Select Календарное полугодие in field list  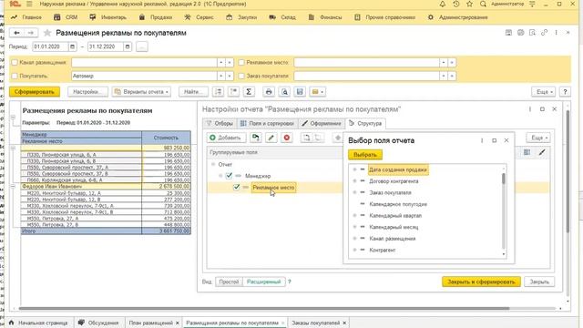[398, 204]
